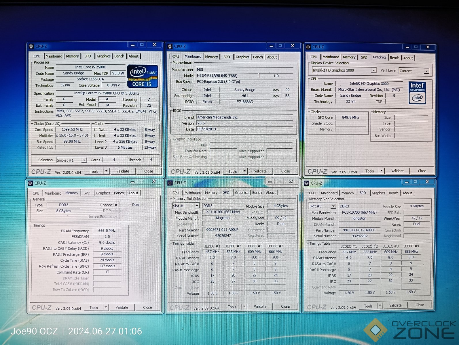Expand Display Device Selection combo box
Screen dimensions: 459x345
[373, 70]
